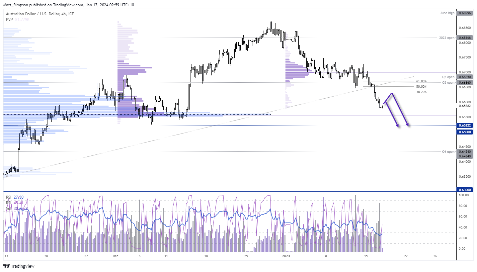Click the 15 date label on time axis
Viewport: 477px width, 272px height.
click(366, 256)
